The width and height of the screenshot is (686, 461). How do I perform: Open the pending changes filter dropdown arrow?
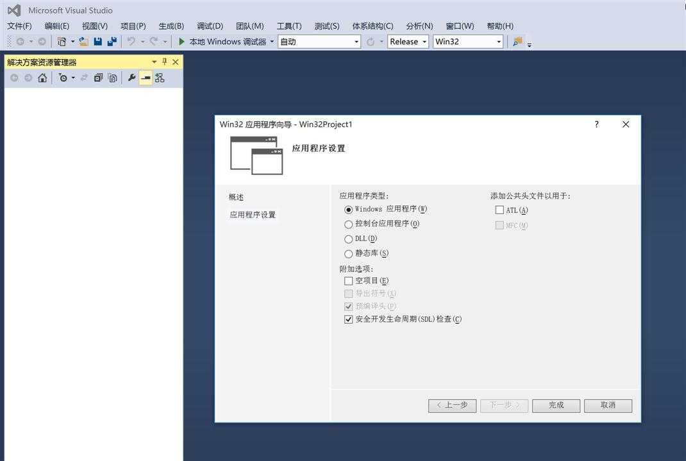click(x=73, y=78)
